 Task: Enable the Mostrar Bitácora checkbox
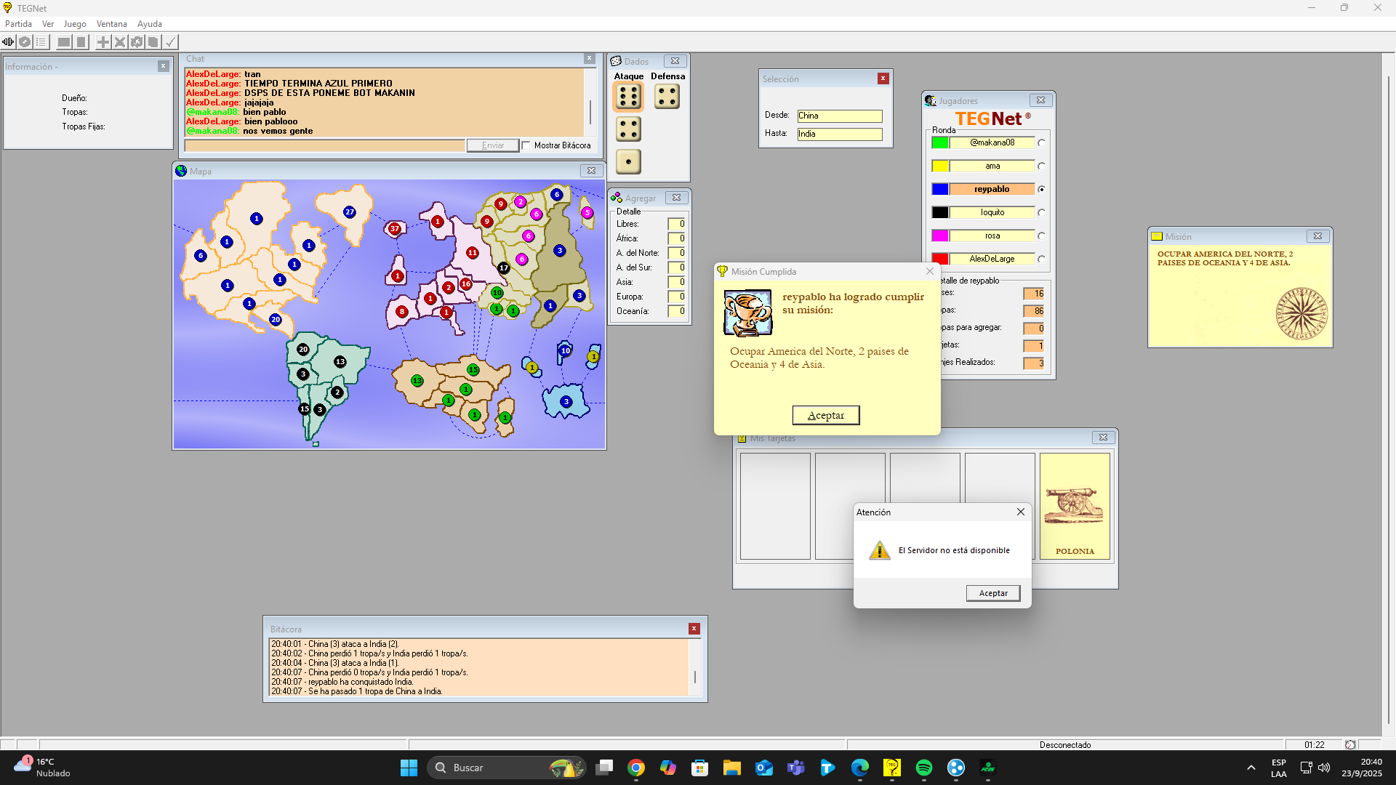[x=526, y=145]
